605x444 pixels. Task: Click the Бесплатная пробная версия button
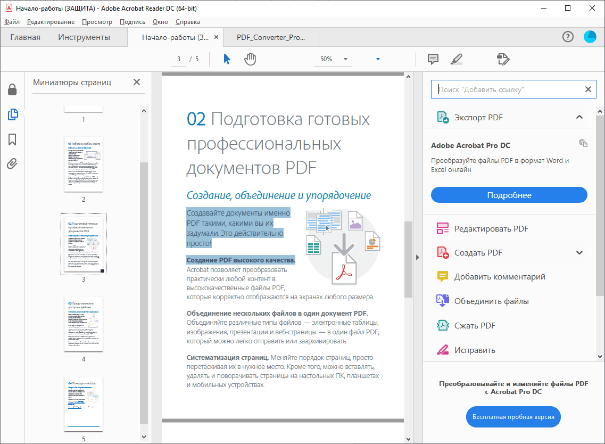pyautogui.click(x=513, y=417)
